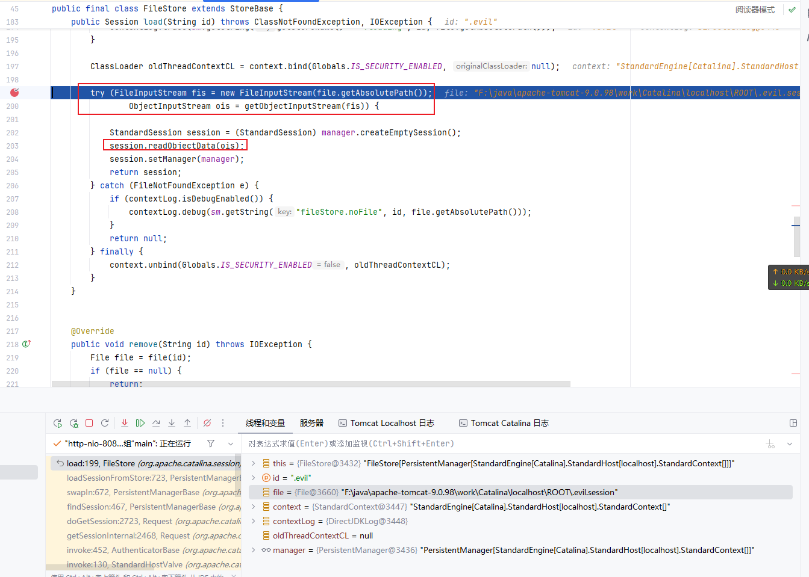The height and width of the screenshot is (577, 809).
Task: Toggle reader mode (阅读器模式)
Action: tap(755, 10)
